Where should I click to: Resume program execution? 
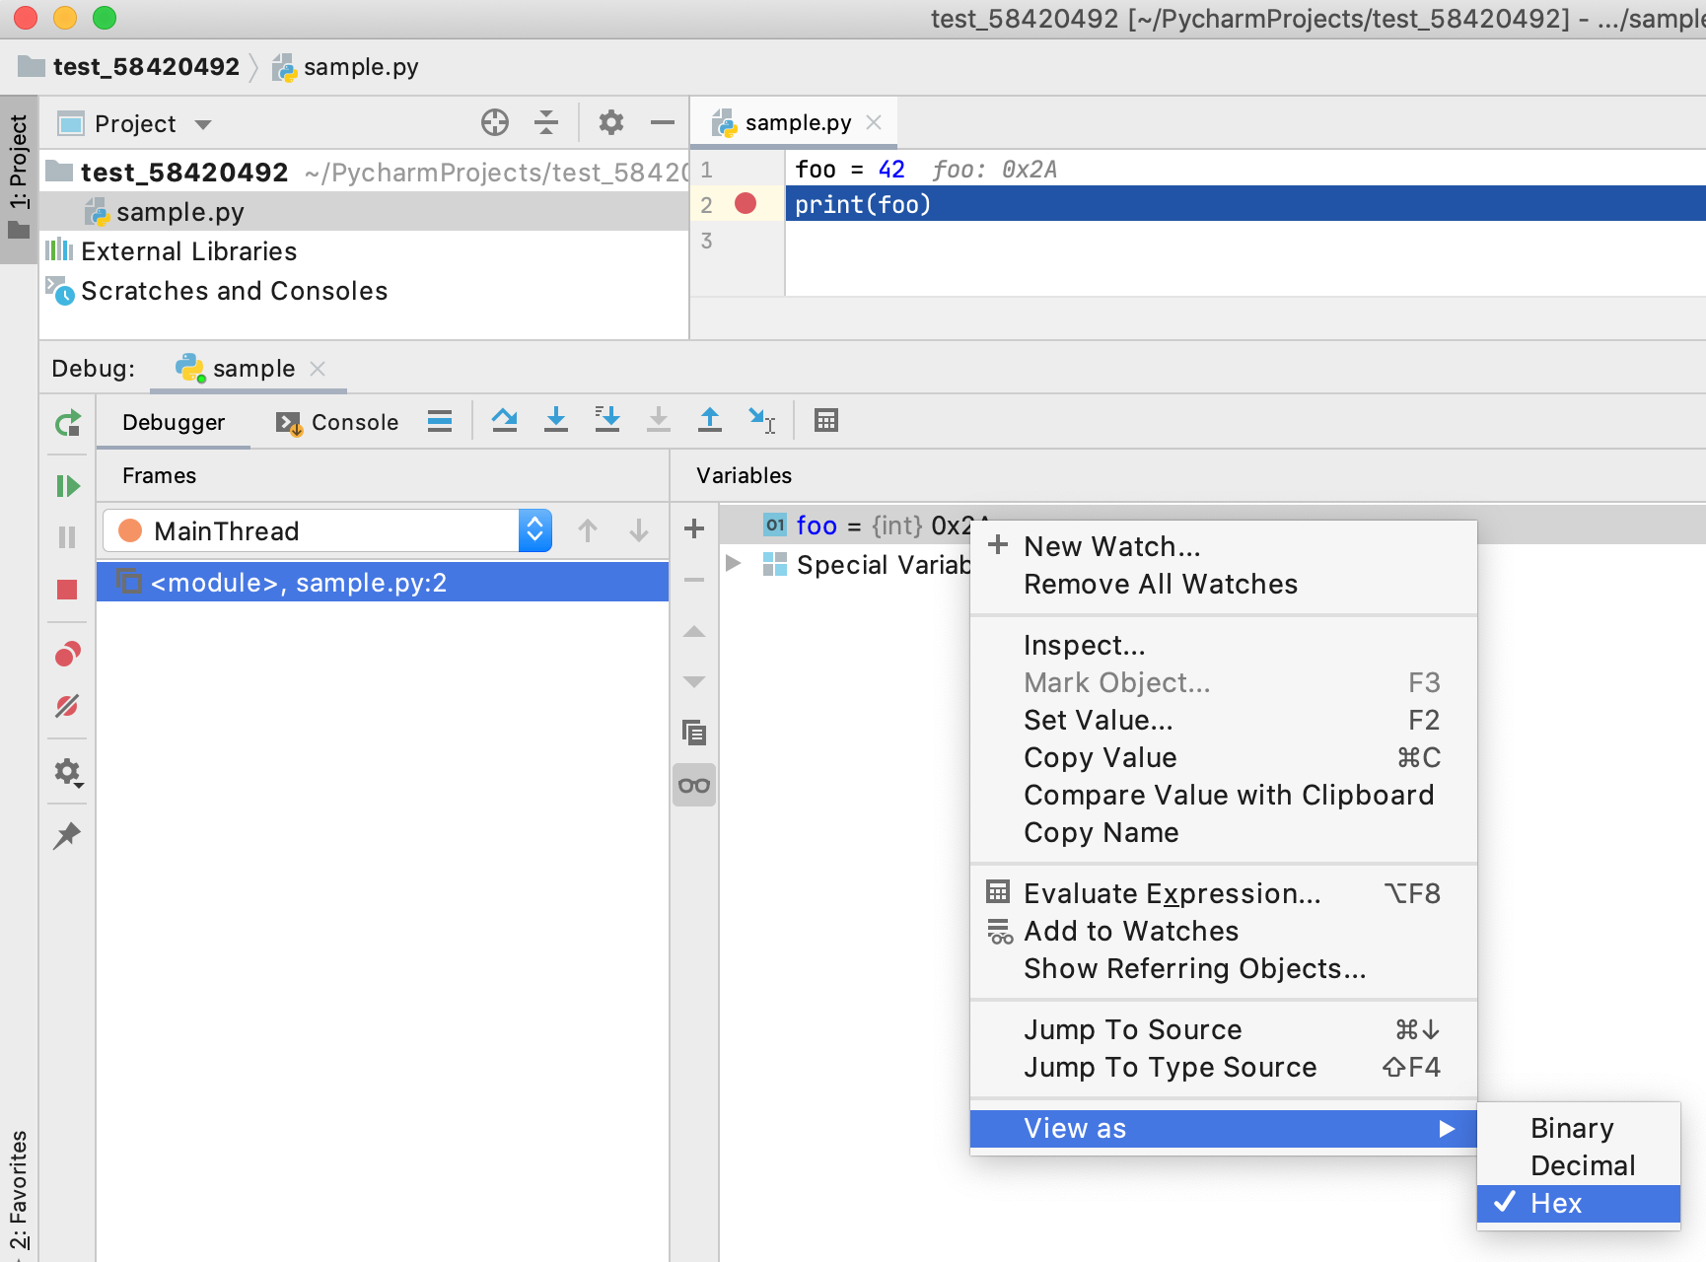[67, 486]
